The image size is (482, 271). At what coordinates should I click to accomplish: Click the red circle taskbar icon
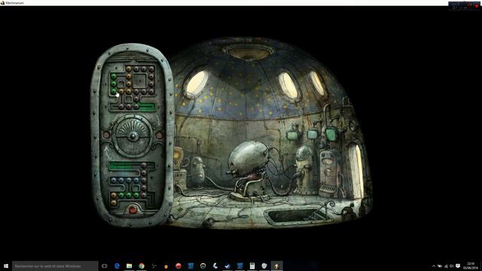pos(178,266)
